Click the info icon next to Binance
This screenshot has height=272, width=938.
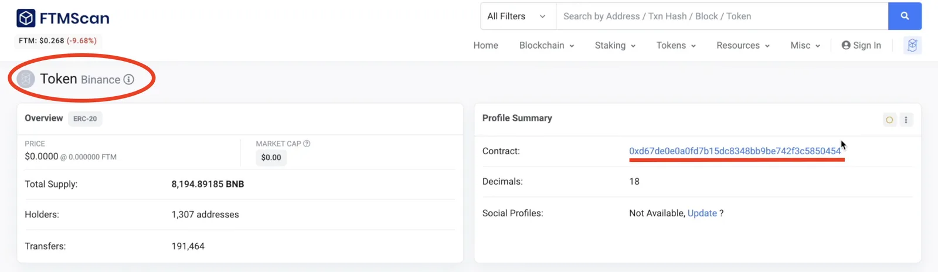pyautogui.click(x=129, y=79)
